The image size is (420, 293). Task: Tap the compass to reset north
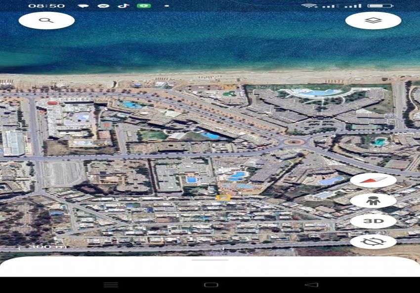click(373, 180)
